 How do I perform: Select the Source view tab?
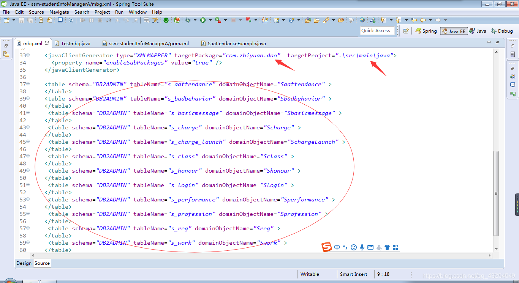42,263
